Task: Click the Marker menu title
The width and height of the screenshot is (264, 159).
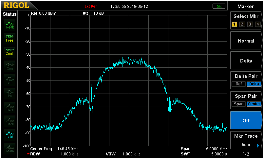Action: click(x=246, y=6)
